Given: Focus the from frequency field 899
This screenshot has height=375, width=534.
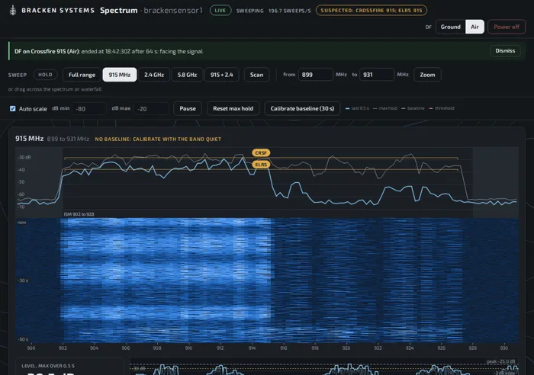Looking at the screenshot, I should pos(315,75).
